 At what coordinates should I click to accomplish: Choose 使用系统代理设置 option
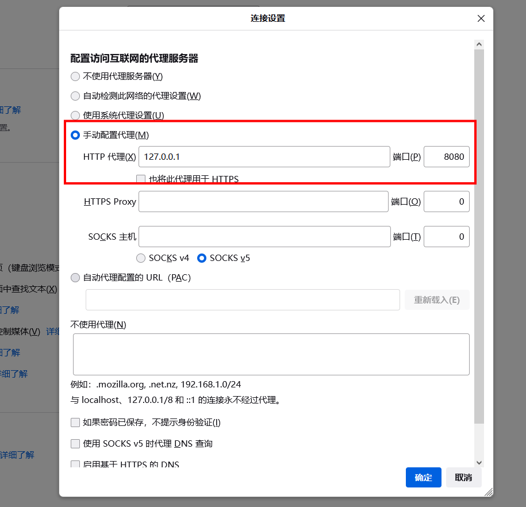coord(75,115)
